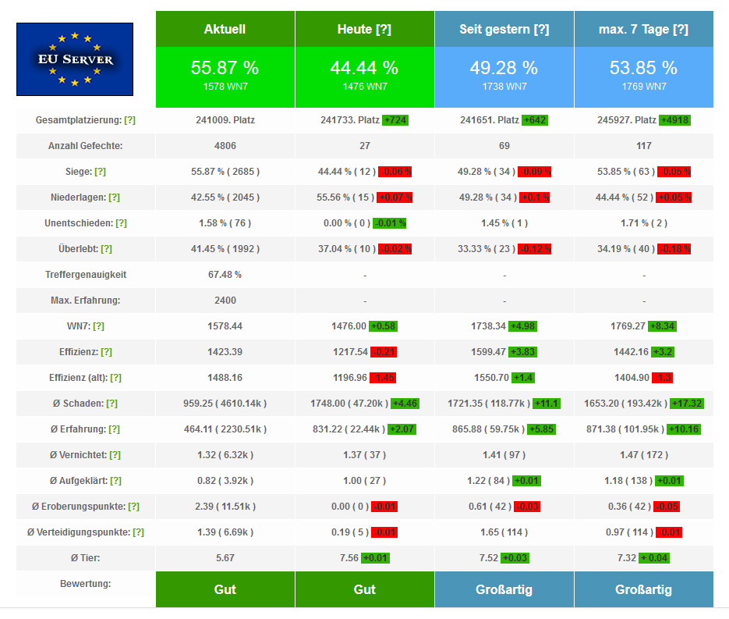The image size is (729, 619).
Task: Click the 5.67 Ø Tier cell
Action: pos(225,557)
